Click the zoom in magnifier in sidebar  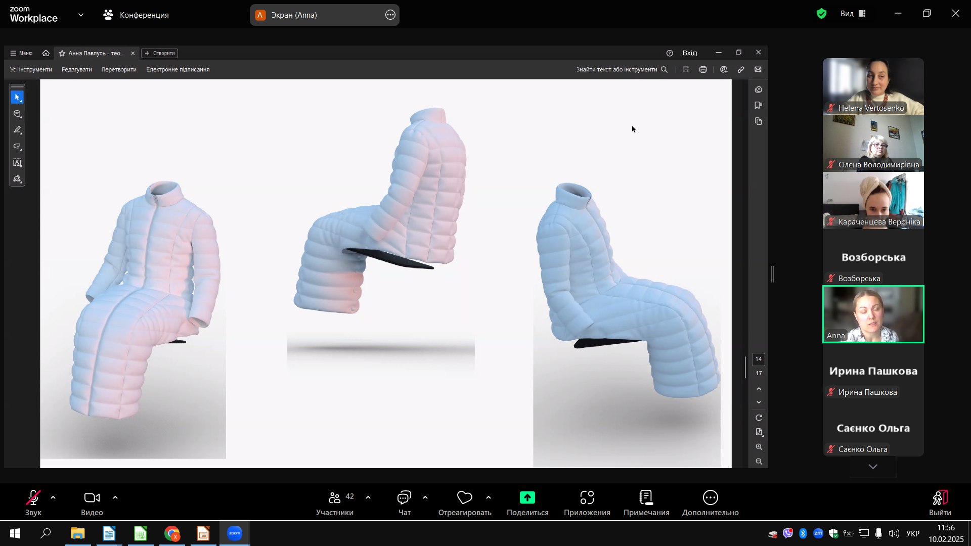pos(759,447)
